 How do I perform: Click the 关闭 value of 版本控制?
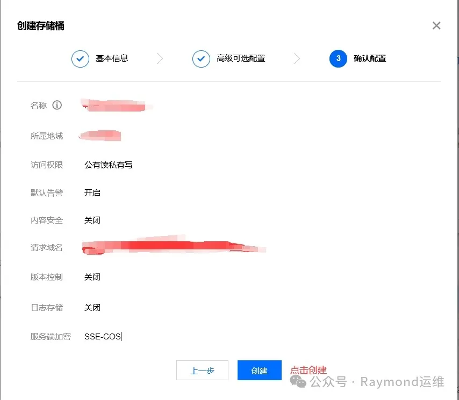[92, 277]
